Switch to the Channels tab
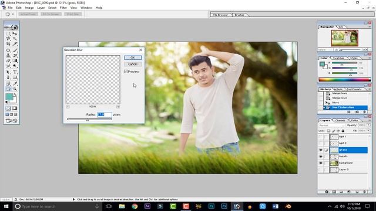This screenshot has height=211, width=376. 340,120
